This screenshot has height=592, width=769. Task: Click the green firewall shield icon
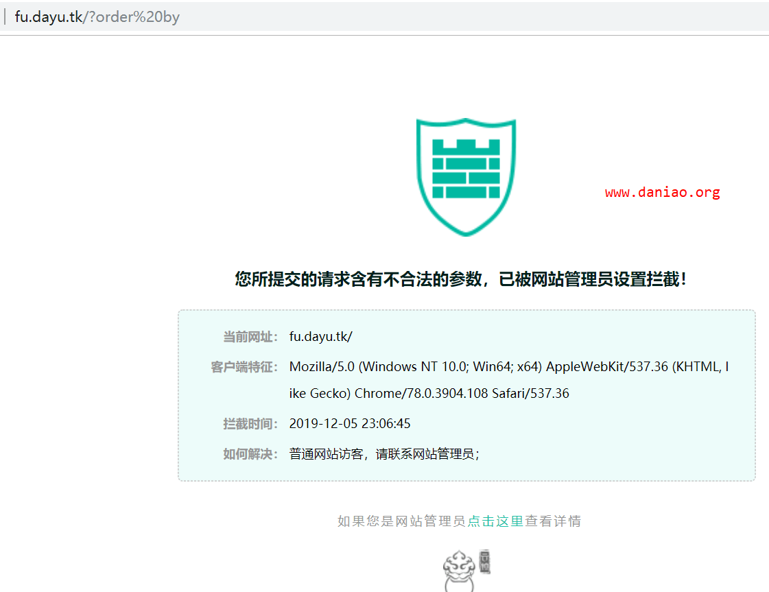(x=466, y=177)
